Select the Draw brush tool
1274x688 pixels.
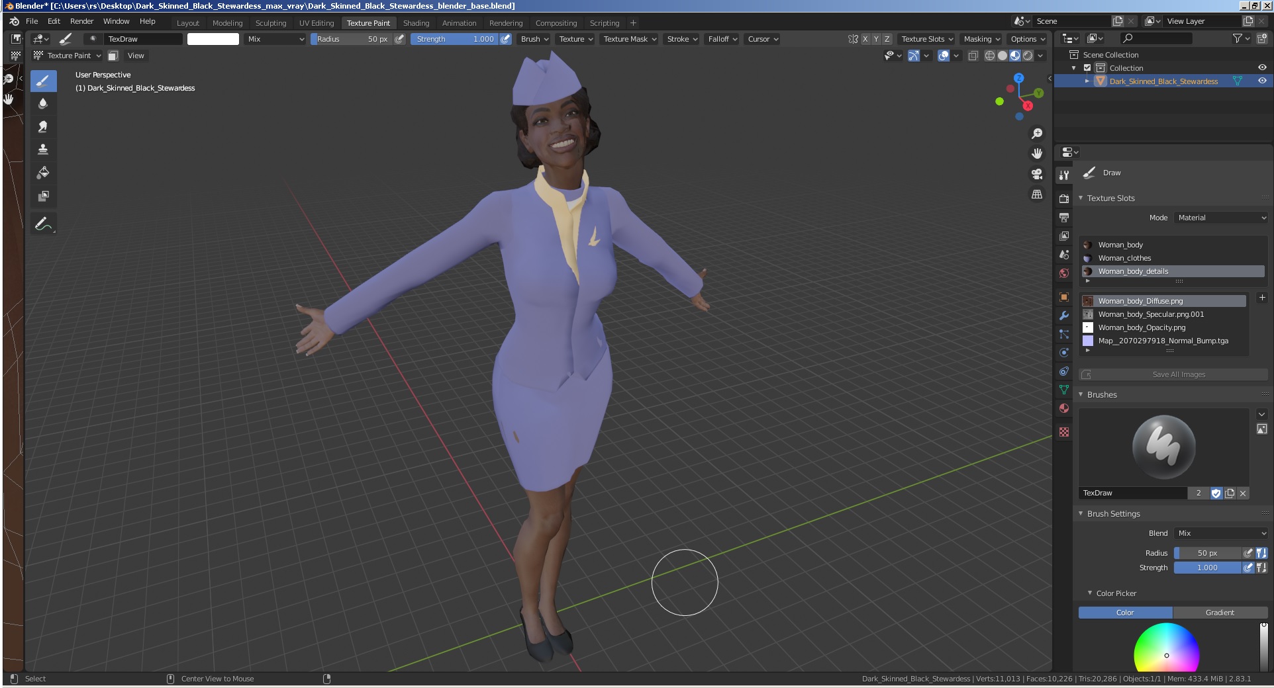tap(43, 81)
